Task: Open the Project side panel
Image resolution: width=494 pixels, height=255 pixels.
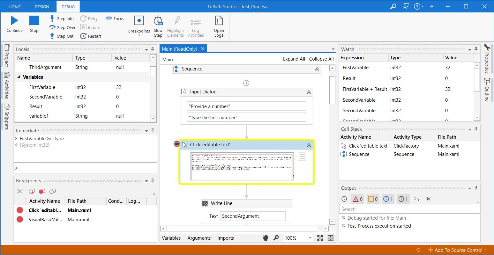Action: click(7, 55)
